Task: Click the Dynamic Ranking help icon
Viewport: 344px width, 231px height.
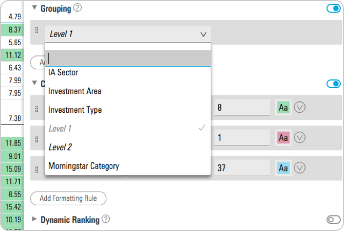Action: point(106,219)
